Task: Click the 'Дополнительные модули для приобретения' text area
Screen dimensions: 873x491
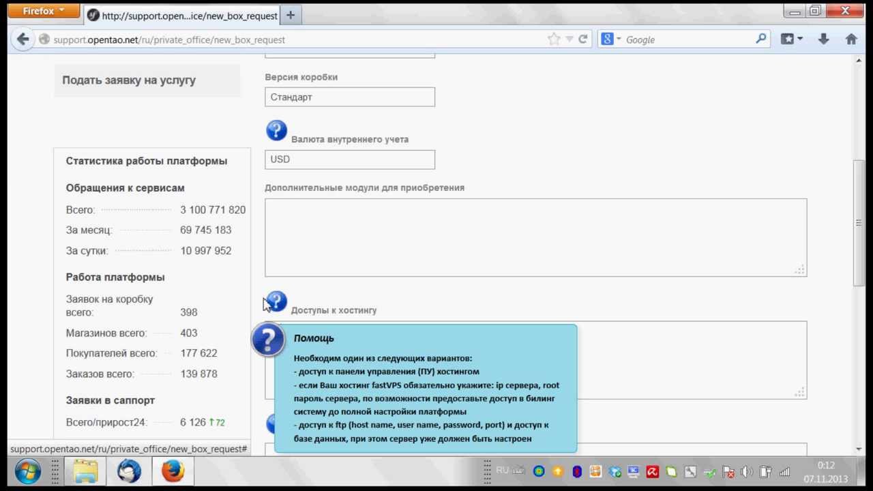Action: pos(535,237)
